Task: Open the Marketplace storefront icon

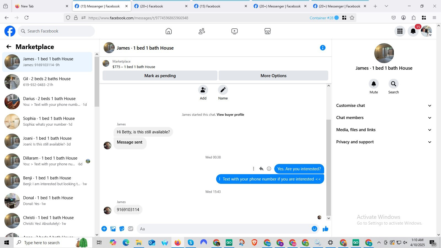Action: [x=268, y=31]
